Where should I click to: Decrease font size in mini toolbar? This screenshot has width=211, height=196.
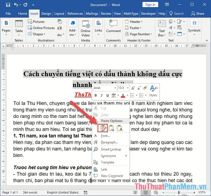coord(139,88)
